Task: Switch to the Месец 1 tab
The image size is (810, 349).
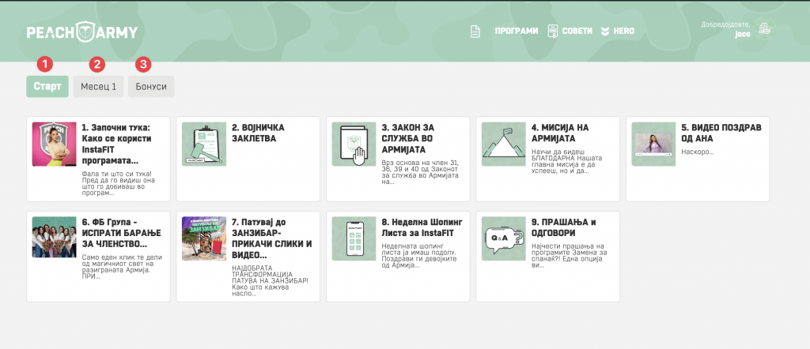Action: coord(98,87)
